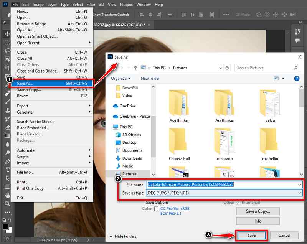Select the Crop tool
The width and height of the screenshot is (307, 244).
[7, 67]
